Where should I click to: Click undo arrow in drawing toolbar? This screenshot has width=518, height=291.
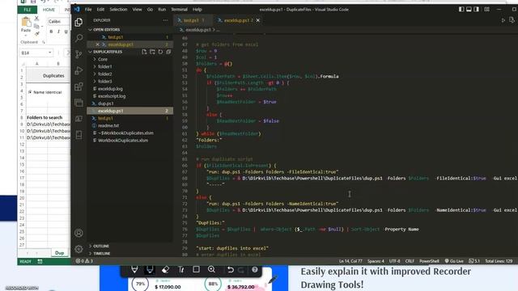coord(231,270)
